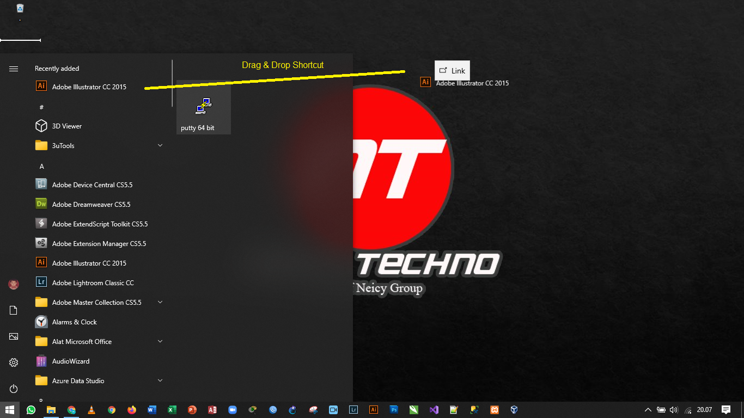The height and width of the screenshot is (418, 744).
Task: Open Pictures icon in Start sidebar
Action: point(14,336)
